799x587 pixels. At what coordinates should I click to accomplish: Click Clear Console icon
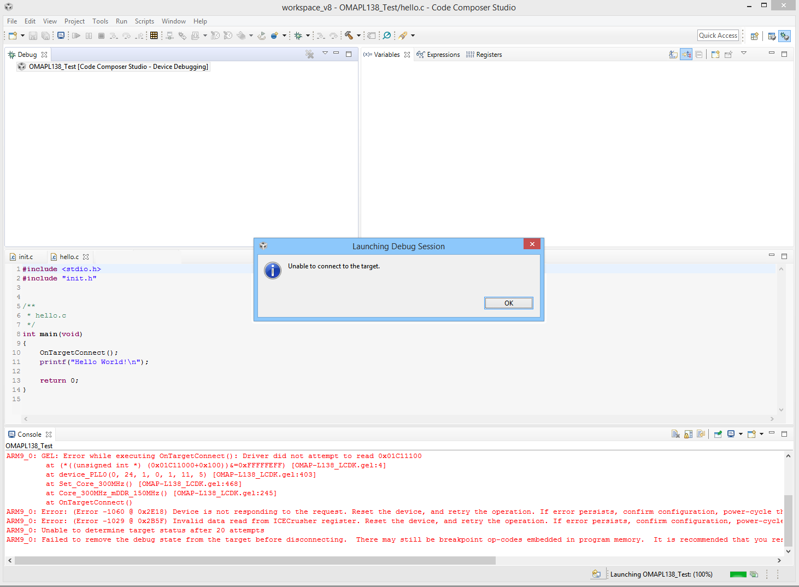pos(675,435)
